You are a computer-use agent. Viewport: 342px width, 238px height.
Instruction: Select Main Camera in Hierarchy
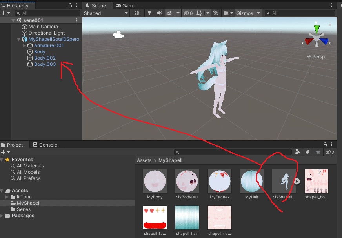point(43,27)
